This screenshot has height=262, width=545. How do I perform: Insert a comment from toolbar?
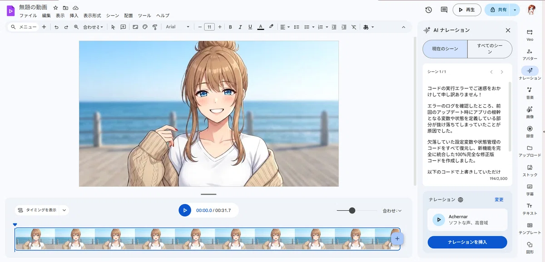coord(123,27)
